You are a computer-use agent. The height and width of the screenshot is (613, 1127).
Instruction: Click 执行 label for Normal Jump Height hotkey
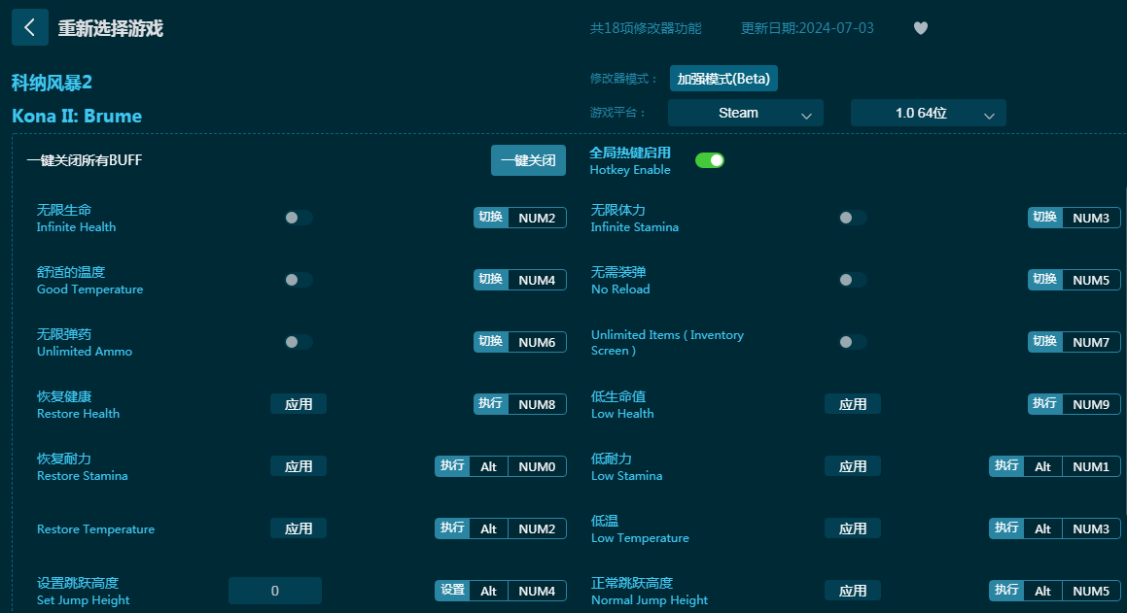click(1006, 590)
